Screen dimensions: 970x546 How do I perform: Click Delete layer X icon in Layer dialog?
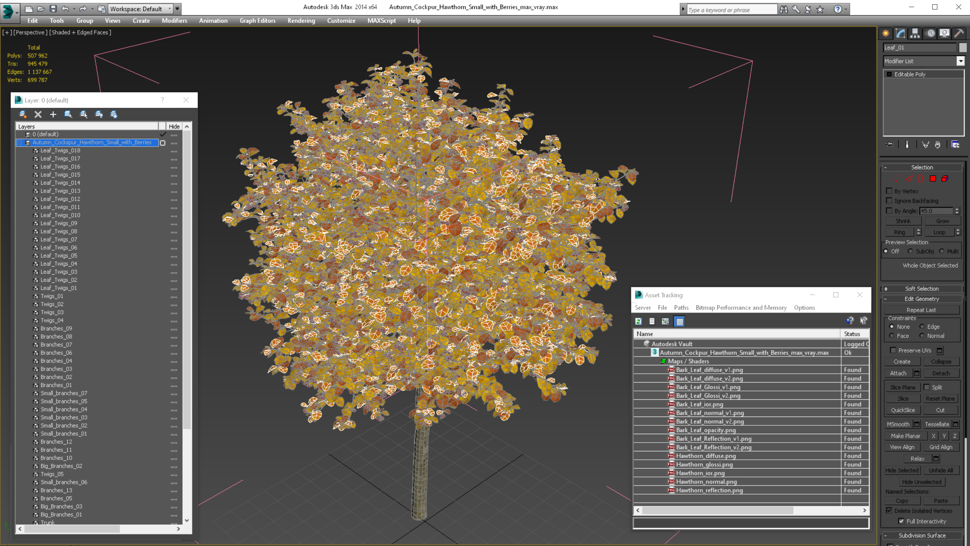pos(38,115)
